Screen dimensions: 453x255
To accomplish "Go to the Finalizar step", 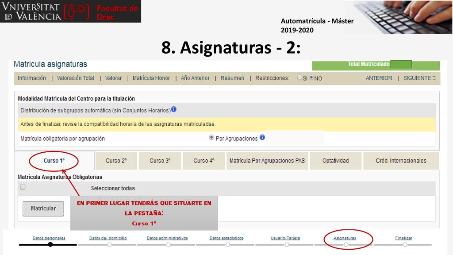I will click(x=403, y=238).
